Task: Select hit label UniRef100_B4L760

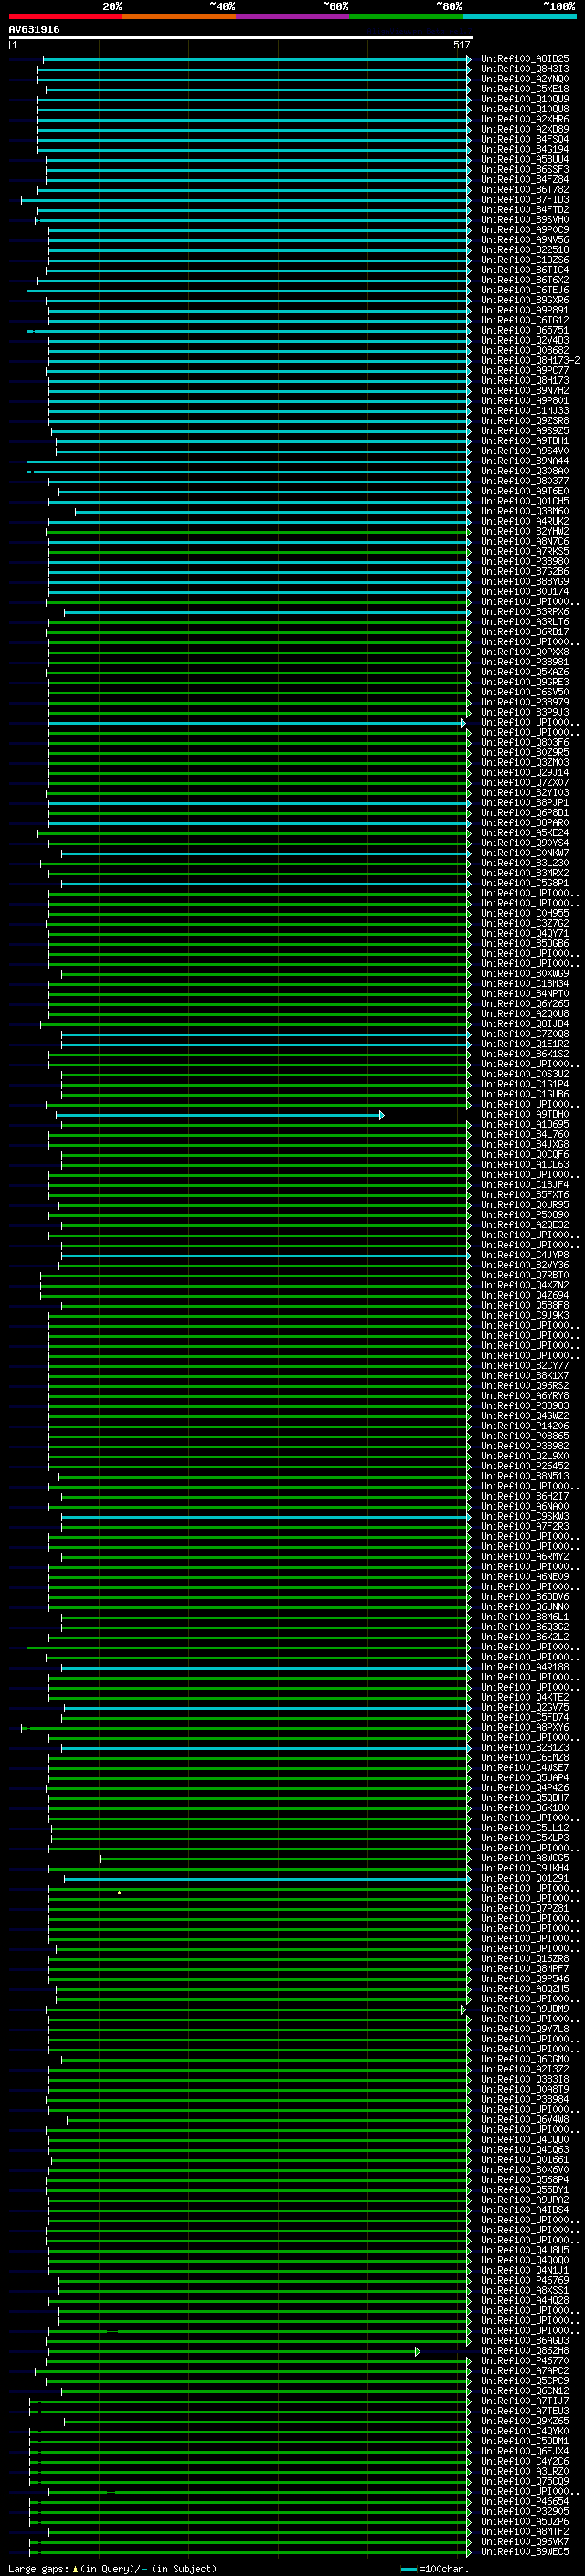Action: pyautogui.click(x=525, y=1134)
